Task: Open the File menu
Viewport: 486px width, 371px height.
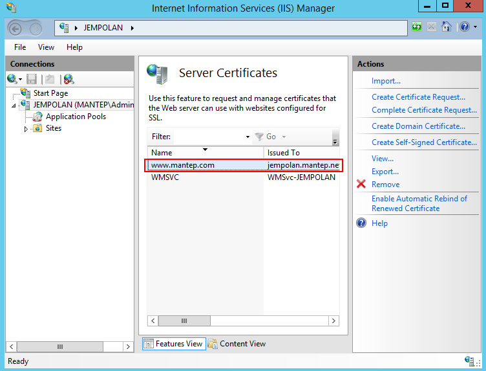Action: pyautogui.click(x=20, y=47)
